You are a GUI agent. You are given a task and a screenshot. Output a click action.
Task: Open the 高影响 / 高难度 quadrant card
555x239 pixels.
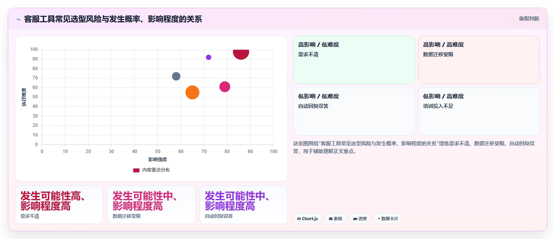tap(479, 60)
